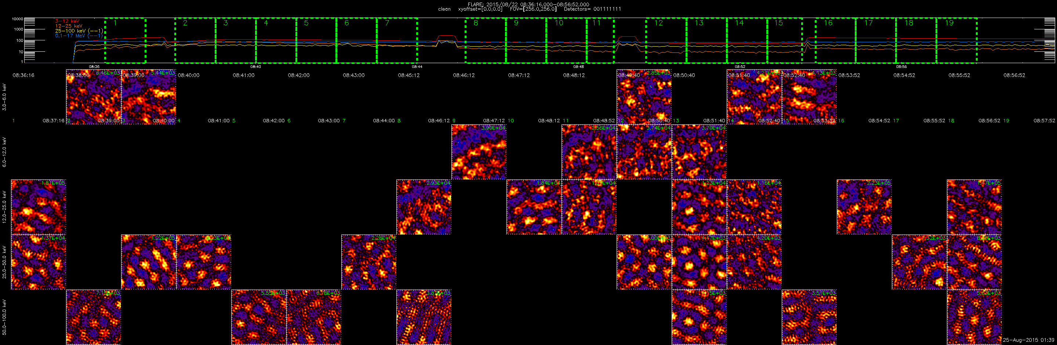Click the 08:53:52 time label
The image size is (1057, 345).
pyautogui.click(x=849, y=76)
